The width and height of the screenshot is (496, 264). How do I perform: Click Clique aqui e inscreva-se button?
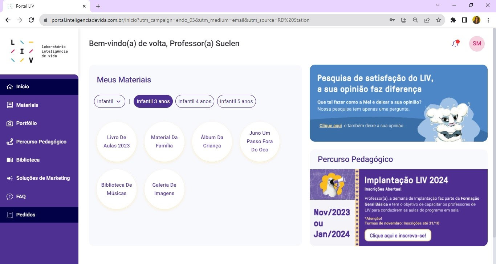pyautogui.click(x=398, y=236)
